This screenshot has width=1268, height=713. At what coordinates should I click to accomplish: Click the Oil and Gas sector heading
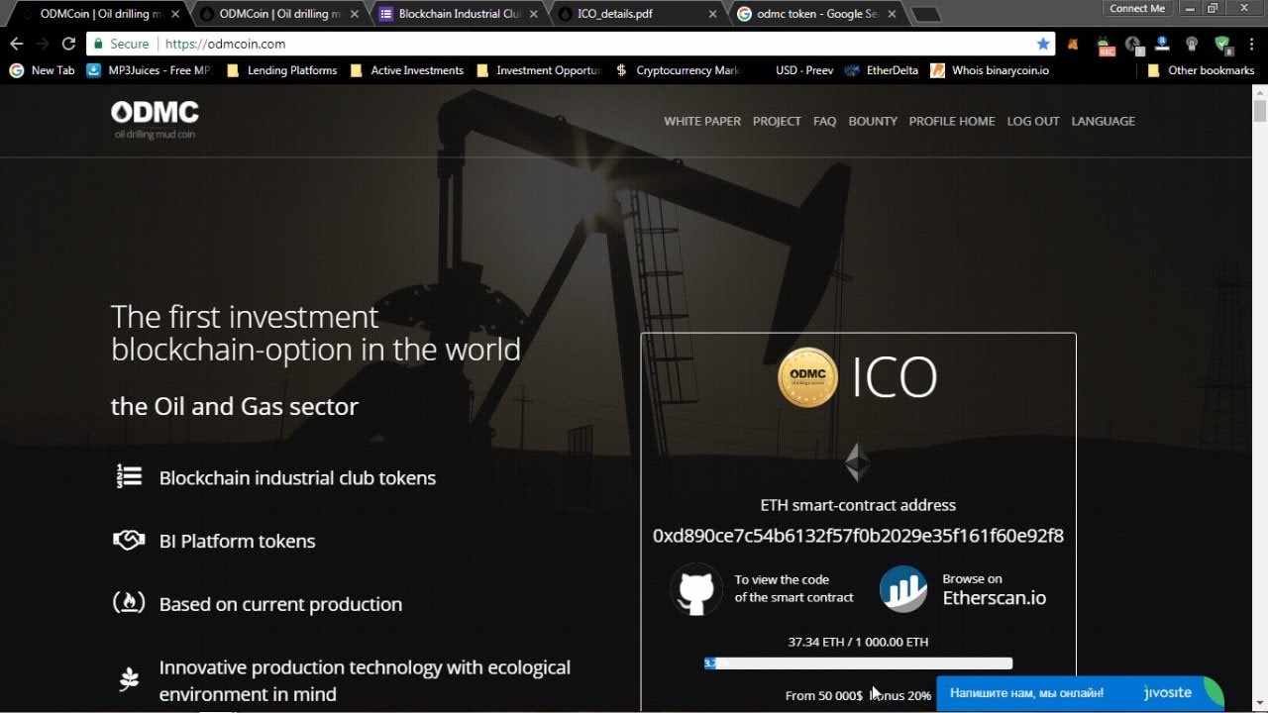[235, 406]
